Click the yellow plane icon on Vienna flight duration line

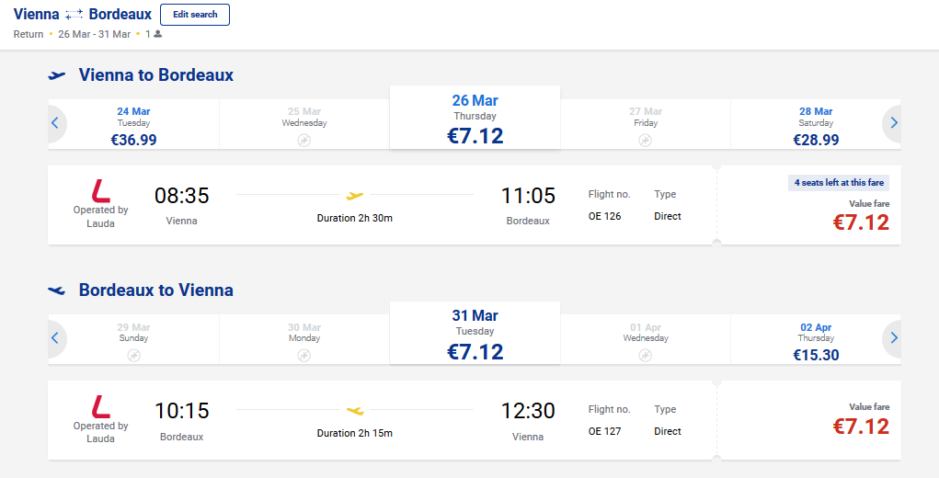click(x=354, y=195)
